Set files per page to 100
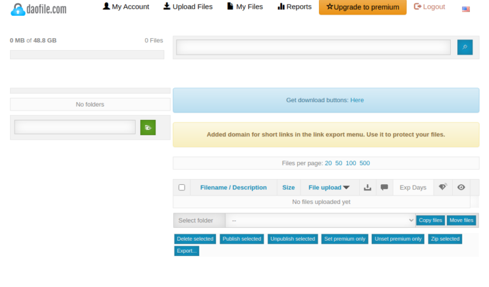Viewport: 489px width, 287px height. (351, 163)
